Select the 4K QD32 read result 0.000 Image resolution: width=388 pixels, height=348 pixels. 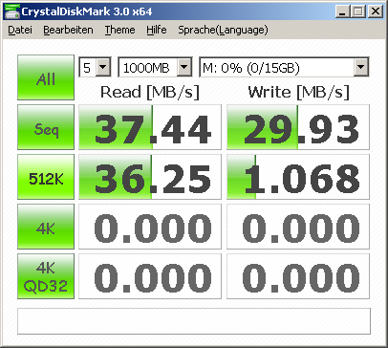coord(150,276)
